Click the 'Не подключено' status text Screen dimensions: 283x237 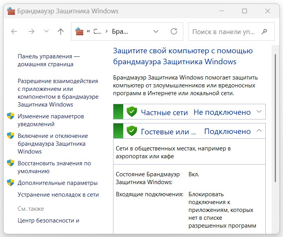click(222, 112)
